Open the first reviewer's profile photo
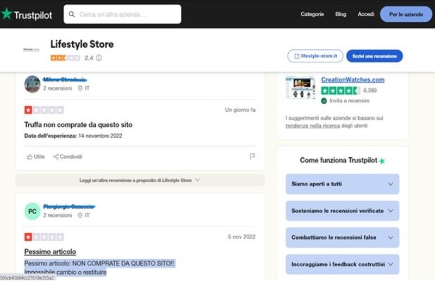Screen dimensions: 435x288 (33, 84)
